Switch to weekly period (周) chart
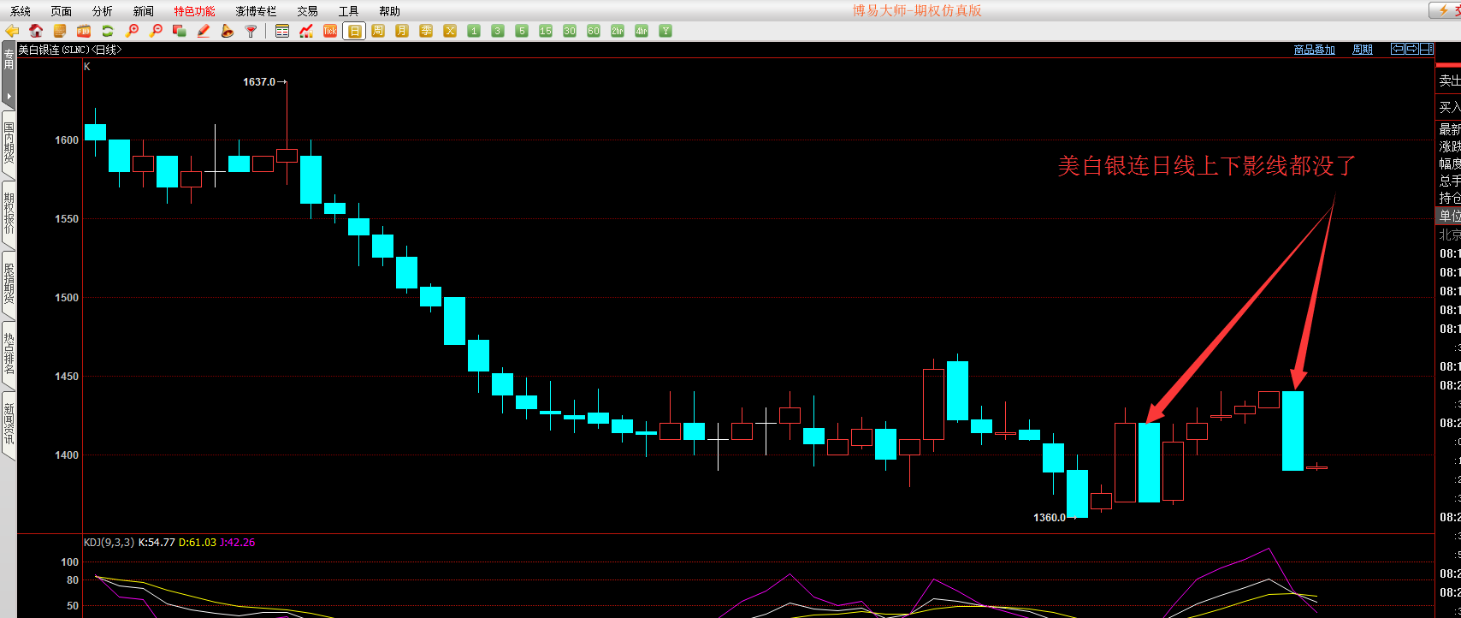This screenshot has width=1461, height=618. pos(378,31)
